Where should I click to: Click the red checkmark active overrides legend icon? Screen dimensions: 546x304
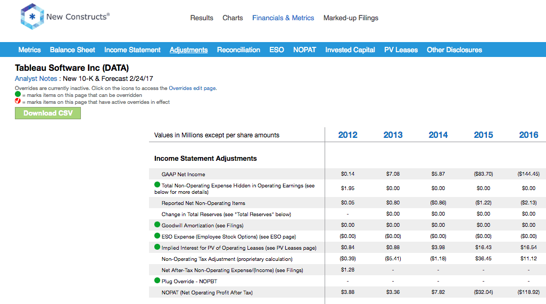click(x=18, y=101)
